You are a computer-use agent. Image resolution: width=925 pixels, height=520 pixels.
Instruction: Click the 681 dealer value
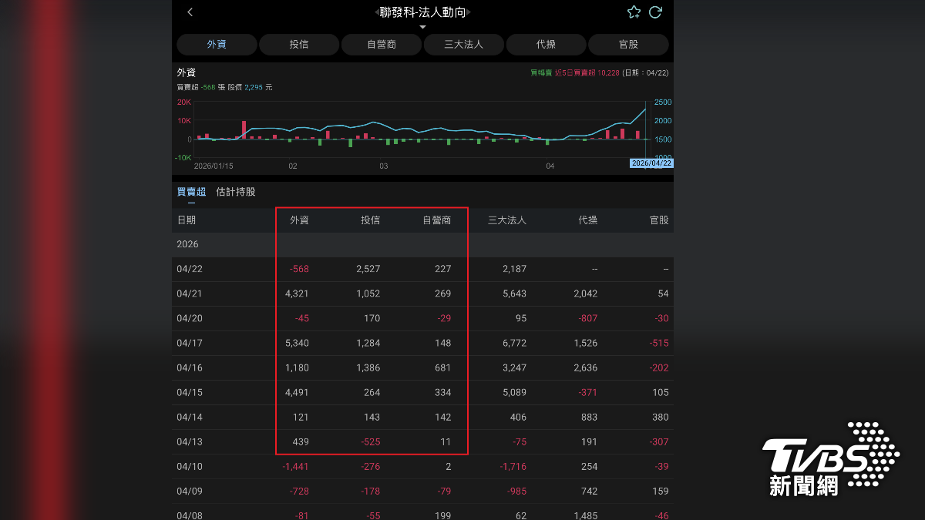[x=443, y=367]
